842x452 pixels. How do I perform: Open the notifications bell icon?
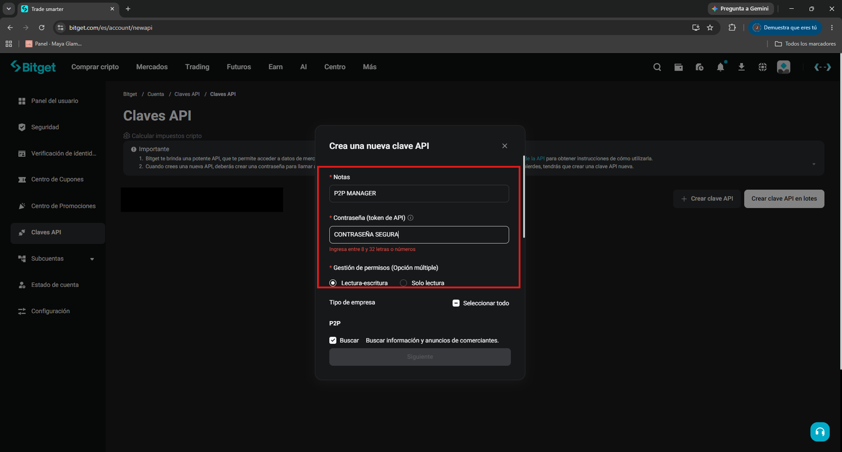720,67
